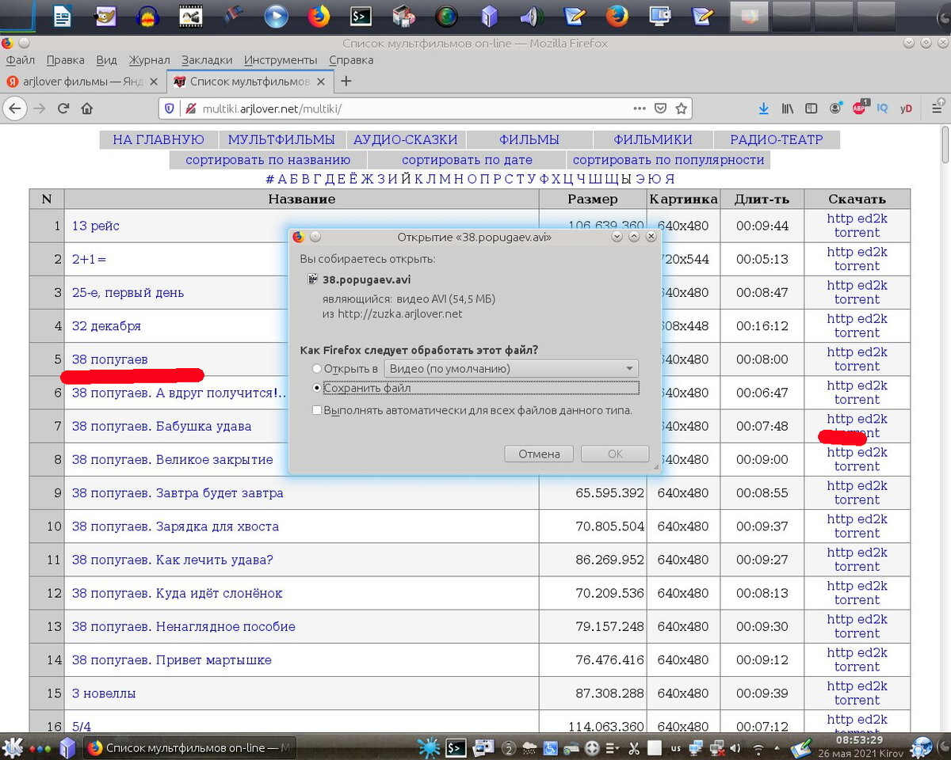The height and width of the screenshot is (760, 951).
Task: Click 'сортировать по популярности' link
Action: point(668,160)
